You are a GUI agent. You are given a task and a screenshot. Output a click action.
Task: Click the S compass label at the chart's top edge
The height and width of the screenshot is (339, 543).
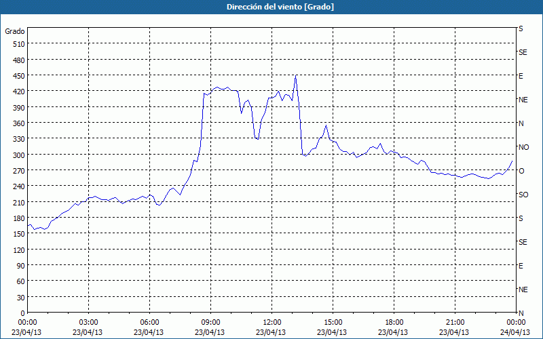click(x=521, y=28)
